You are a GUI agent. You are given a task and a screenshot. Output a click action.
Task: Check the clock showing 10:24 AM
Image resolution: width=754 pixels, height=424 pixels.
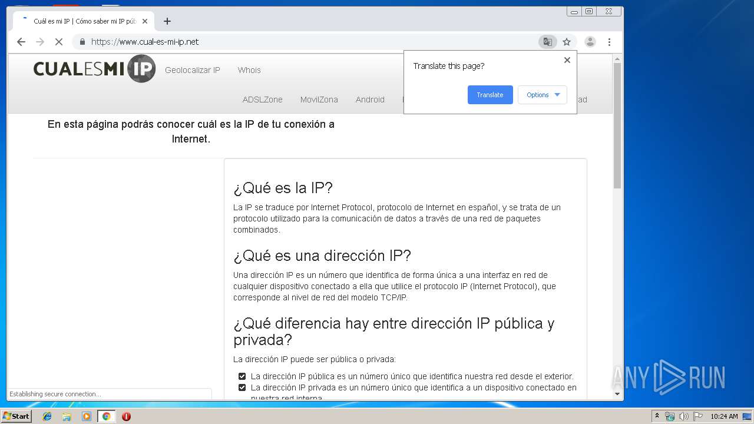(724, 416)
